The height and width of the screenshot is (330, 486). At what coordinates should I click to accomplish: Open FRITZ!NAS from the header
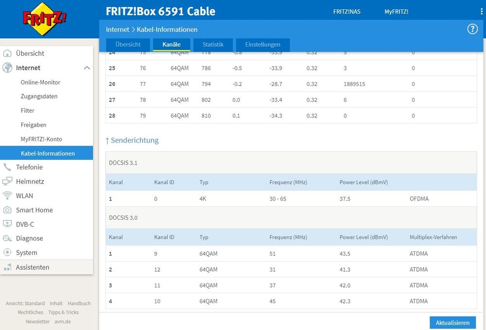[347, 12]
